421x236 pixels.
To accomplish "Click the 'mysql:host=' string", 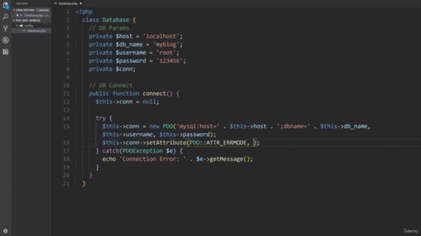I will pos(198,127).
